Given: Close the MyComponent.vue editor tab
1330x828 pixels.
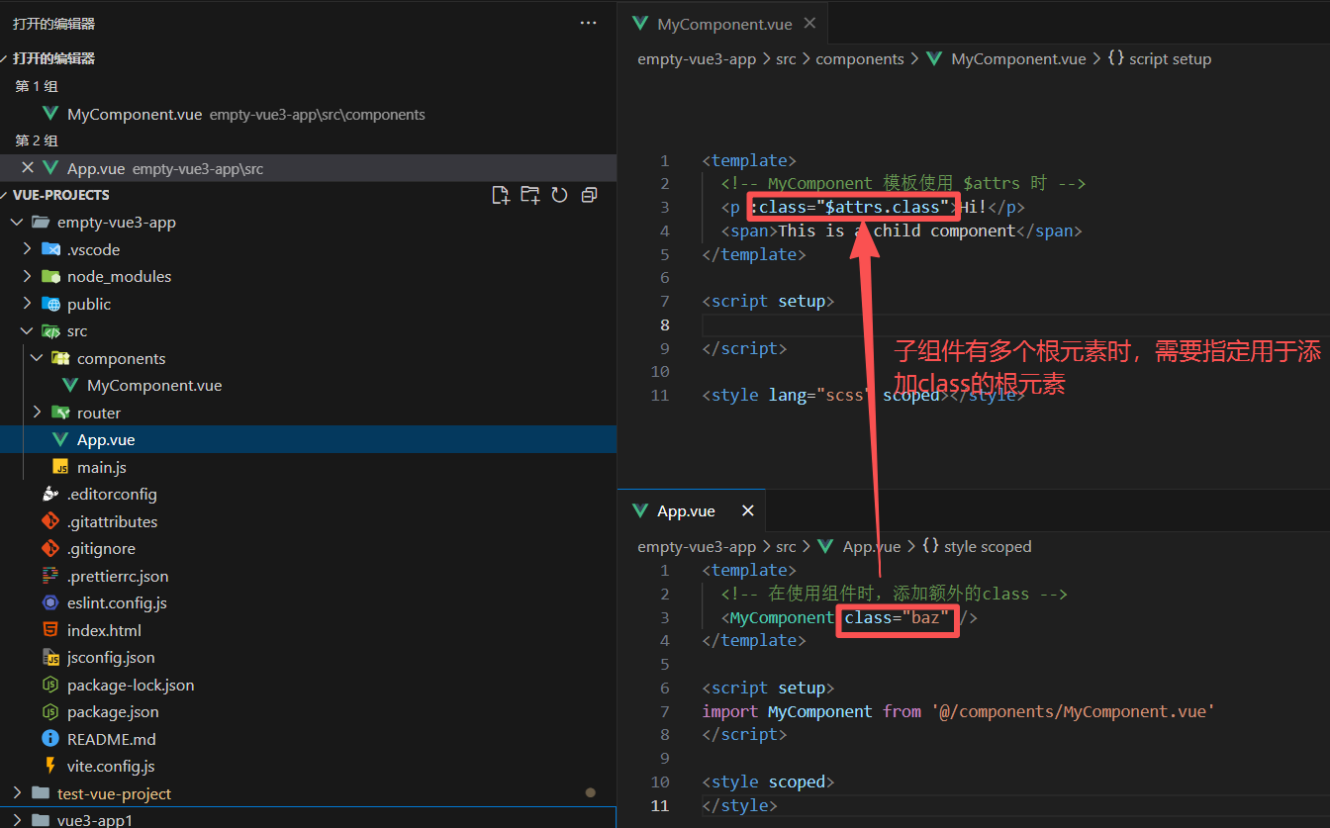Looking at the screenshot, I should pyautogui.click(x=809, y=24).
